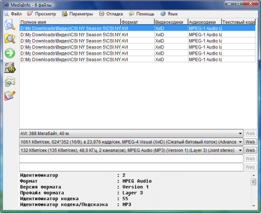Sort by Полное имя column header
The image size is (261, 213).
point(70,22)
